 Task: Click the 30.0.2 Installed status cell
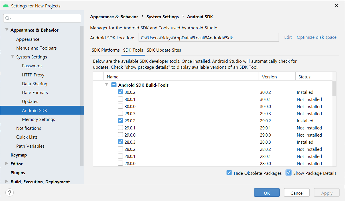[x=305, y=92]
